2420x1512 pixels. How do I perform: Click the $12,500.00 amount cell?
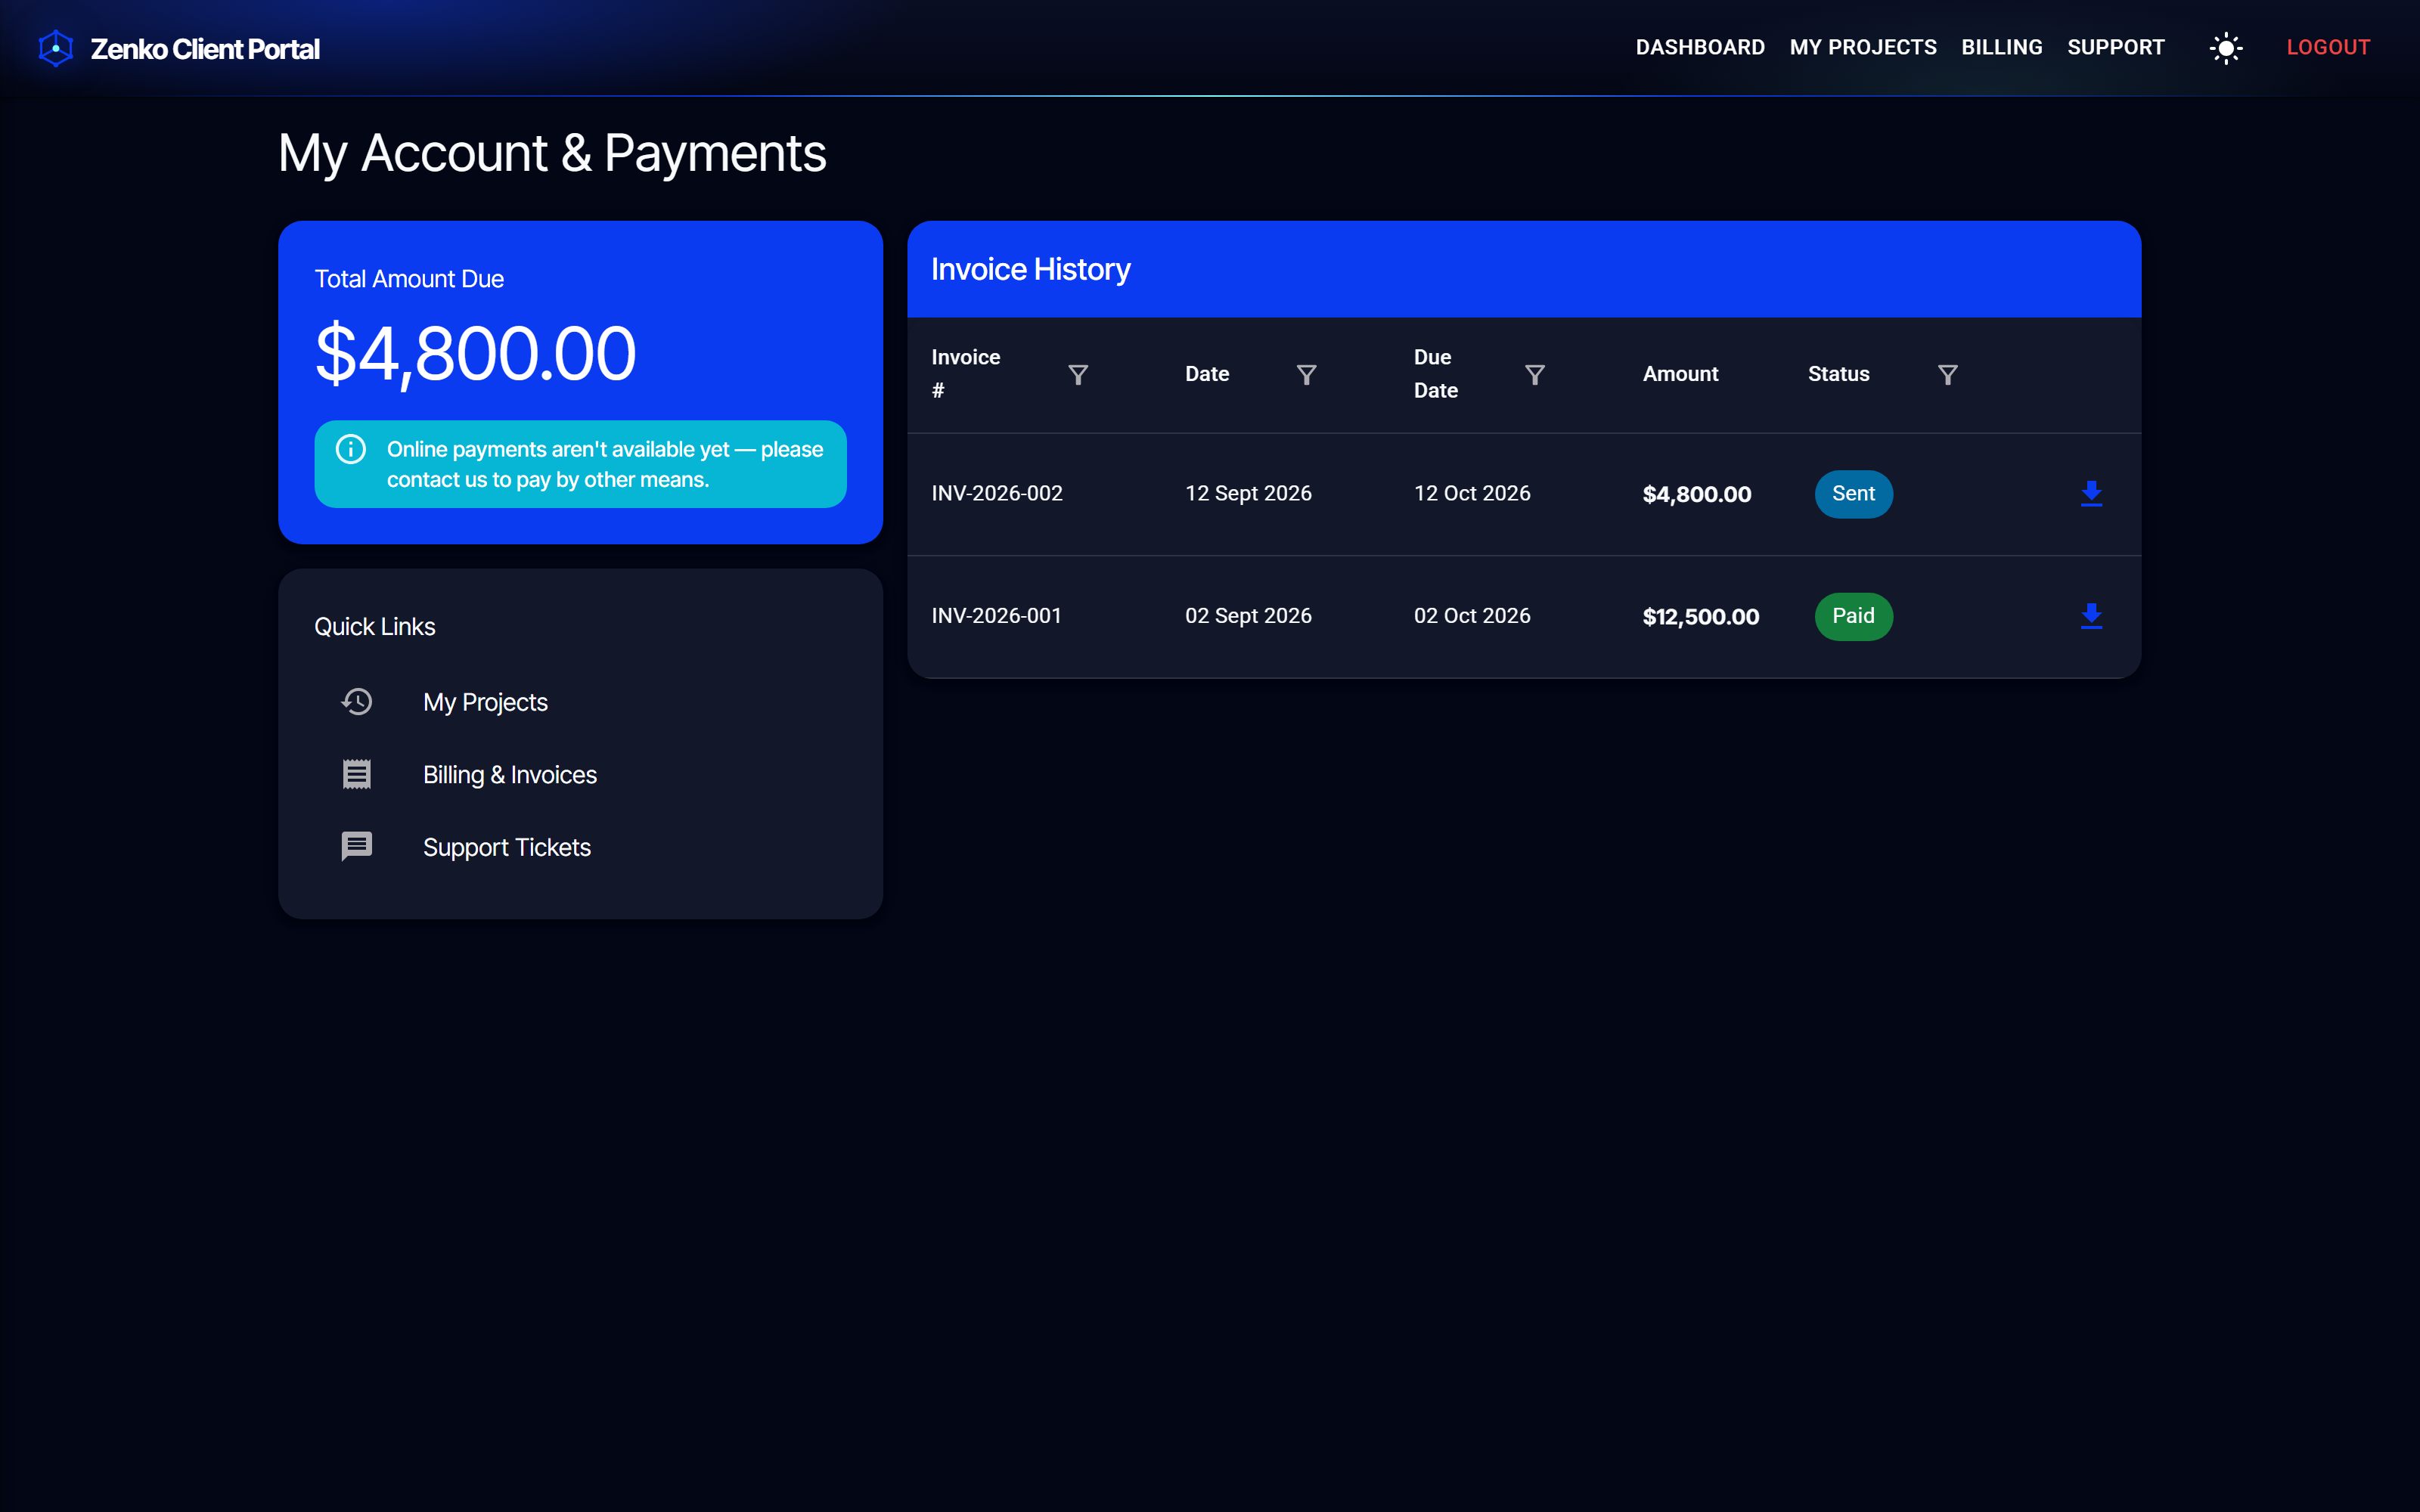coord(1700,617)
